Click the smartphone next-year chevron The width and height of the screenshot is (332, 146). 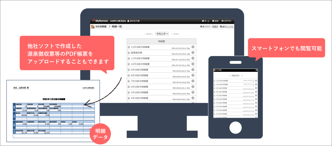[x=242, y=75]
